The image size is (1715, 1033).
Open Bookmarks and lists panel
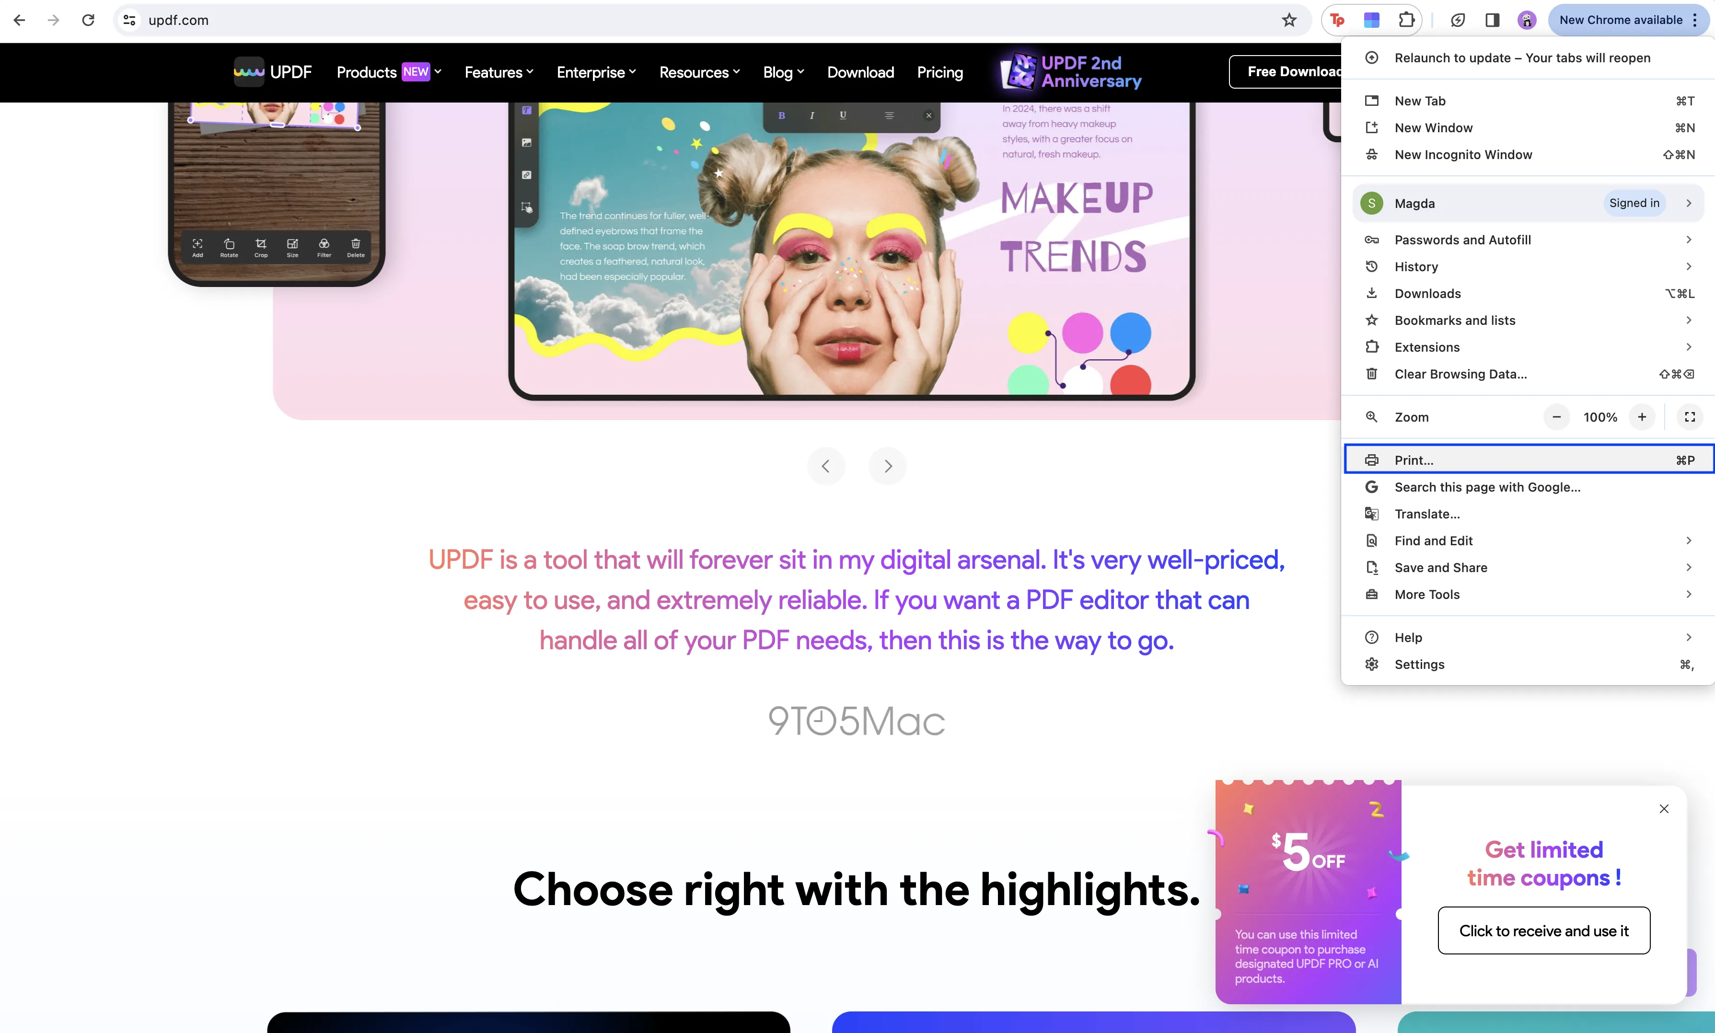tap(1529, 320)
